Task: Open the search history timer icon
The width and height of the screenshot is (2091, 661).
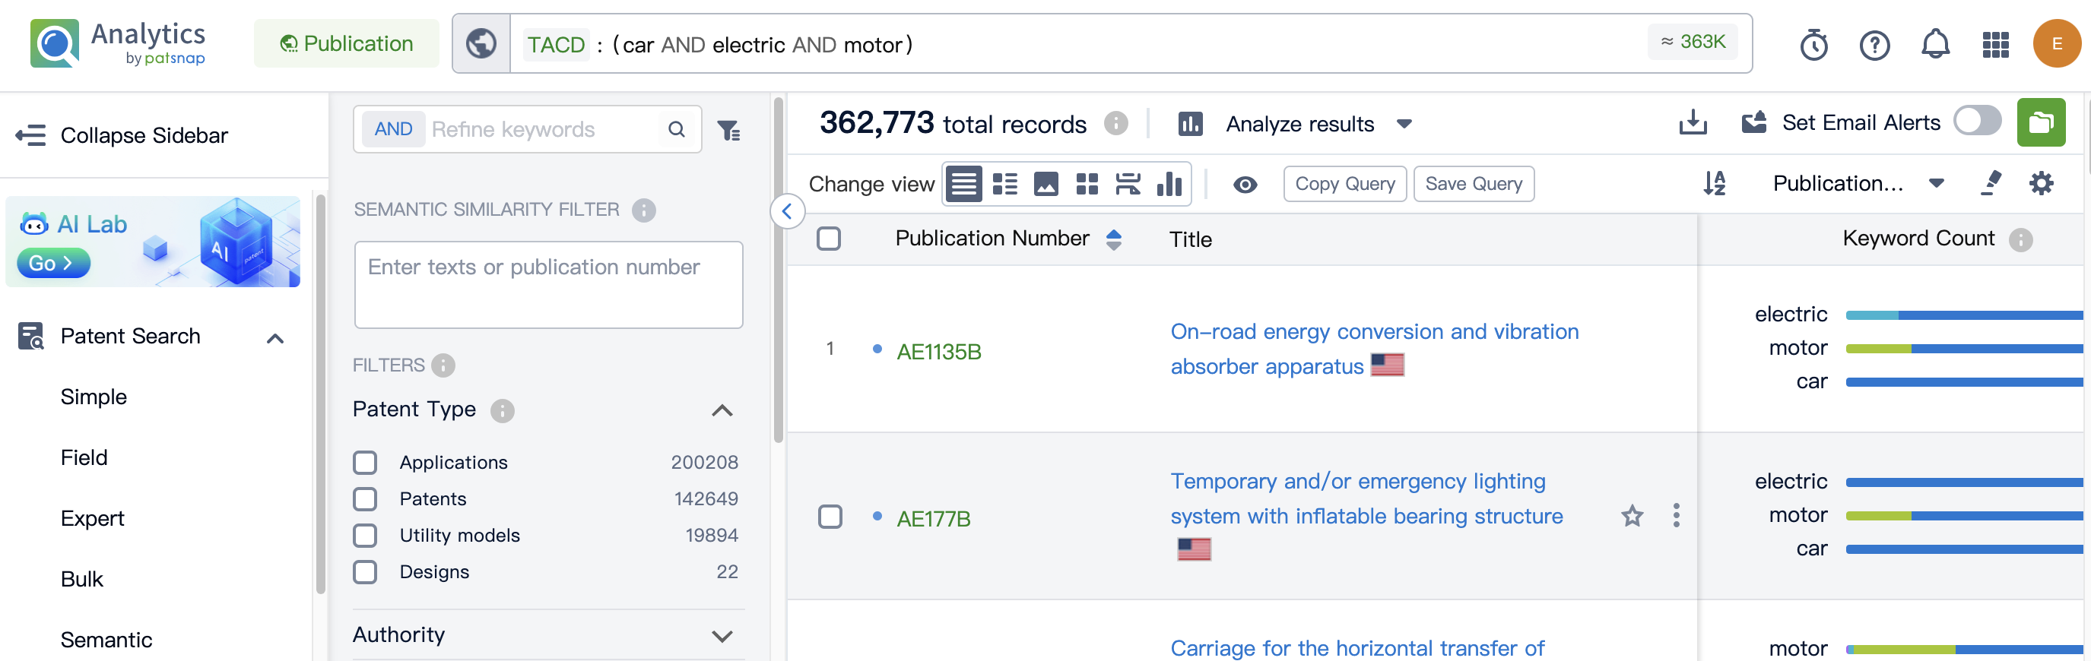Action: pyautogui.click(x=1813, y=45)
